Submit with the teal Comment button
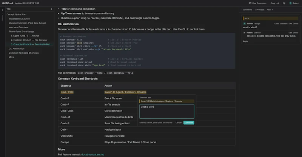Viewport: 302px width, 157px height. 188,123
